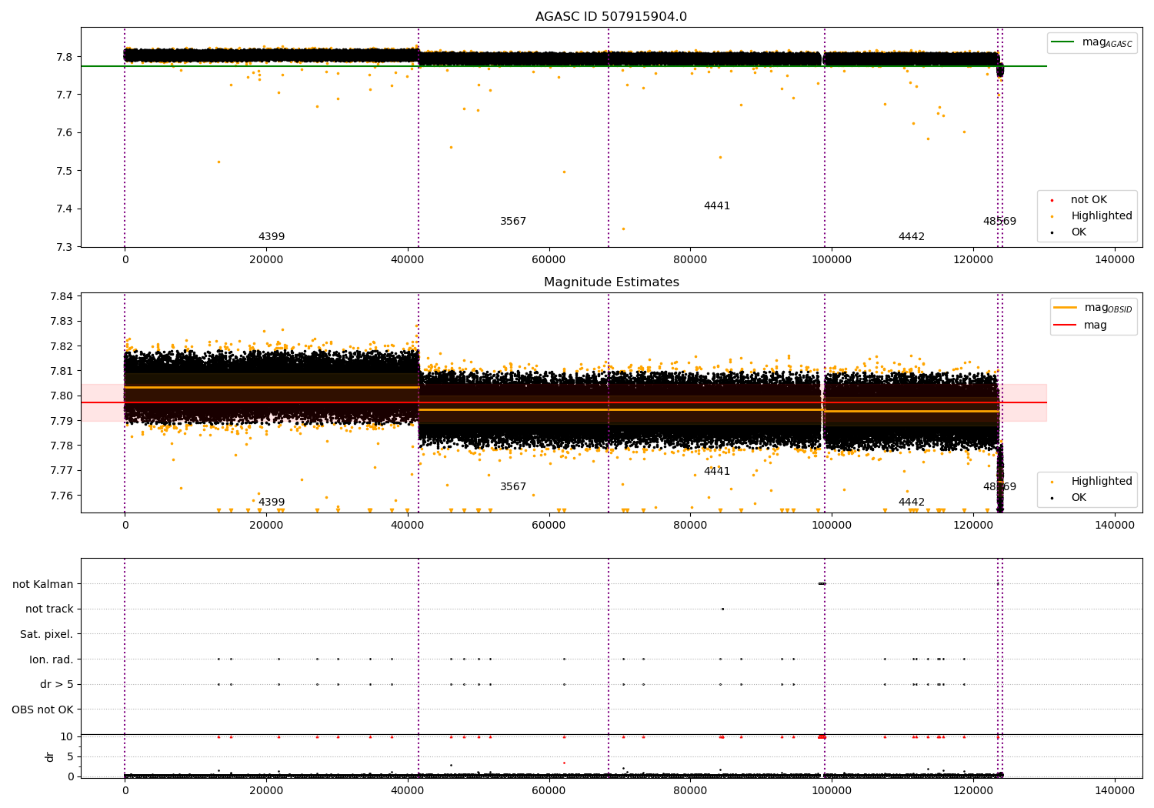The height and width of the screenshot is (808, 1154).
Task: Click obsid label 4441 in Magnitude Estimates plot
Action: tap(717, 471)
